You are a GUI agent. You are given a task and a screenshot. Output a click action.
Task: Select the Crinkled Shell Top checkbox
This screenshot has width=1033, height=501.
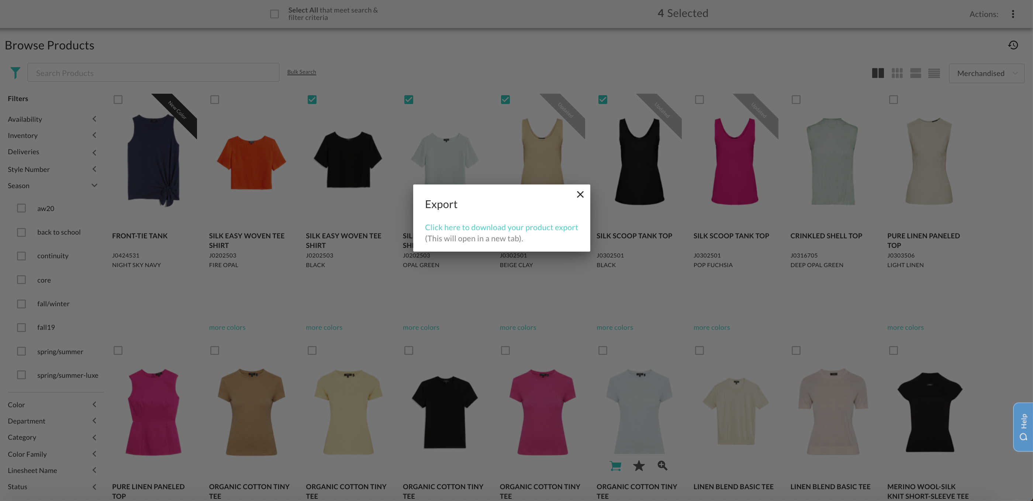point(796,100)
